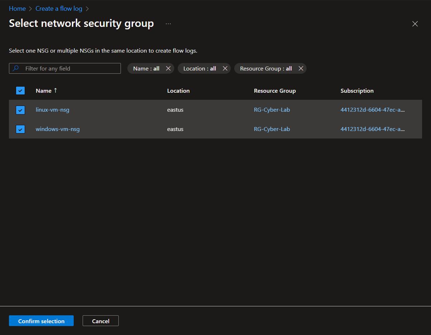The width and height of the screenshot is (431, 335).
Task: Open the Resource Group : all filter pill
Action: (x=266, y=68)
